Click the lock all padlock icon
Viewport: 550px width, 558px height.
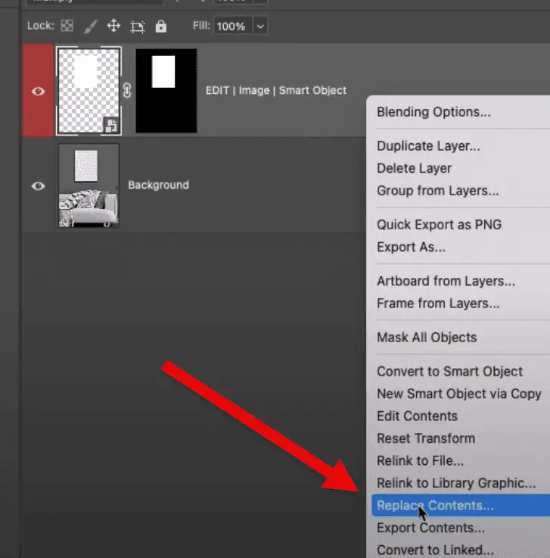[160, 26]
